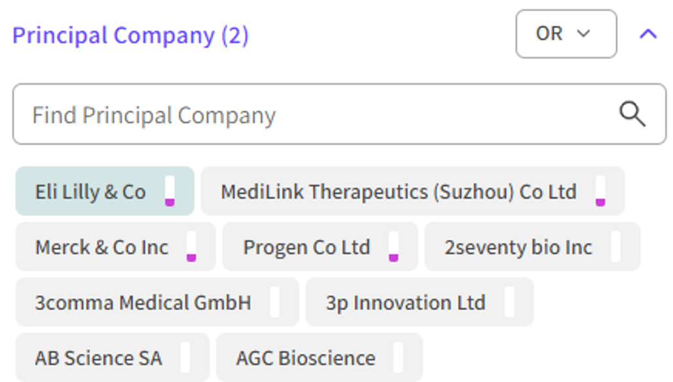This screenshot has width=673, height=382.
Task: Click the bar indicator on MediLink chip
Action: 600,192
